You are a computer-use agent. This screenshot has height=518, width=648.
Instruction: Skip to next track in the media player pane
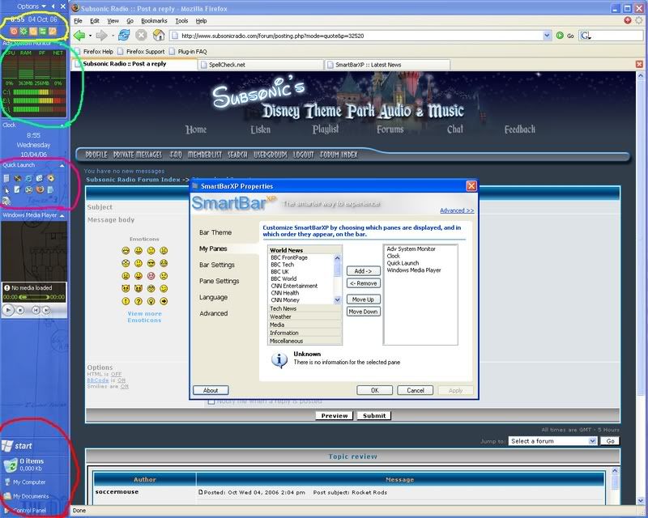46,310
